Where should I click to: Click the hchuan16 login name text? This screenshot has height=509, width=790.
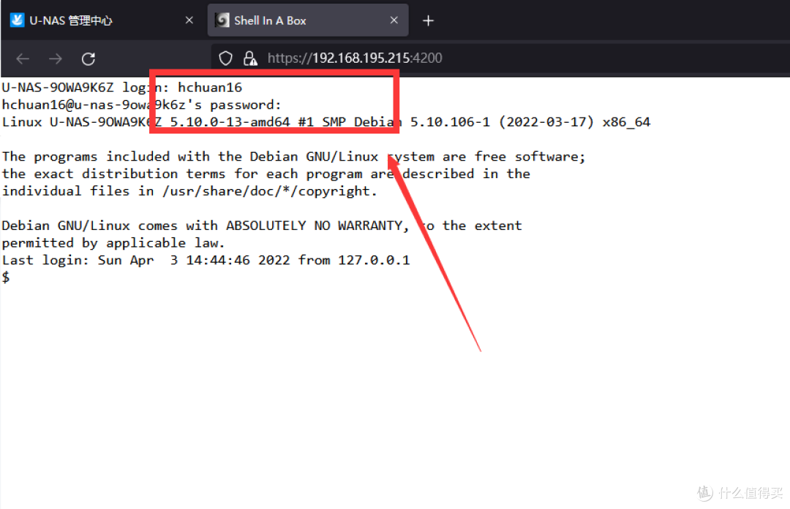click(x=210, y=87)
